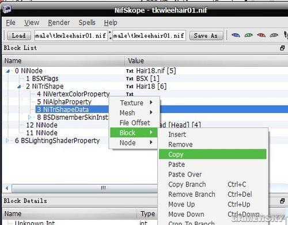Click the Block List panel float icon
Image resolution: width=288 pixels, height=225 pixels.
coord(282,48)
